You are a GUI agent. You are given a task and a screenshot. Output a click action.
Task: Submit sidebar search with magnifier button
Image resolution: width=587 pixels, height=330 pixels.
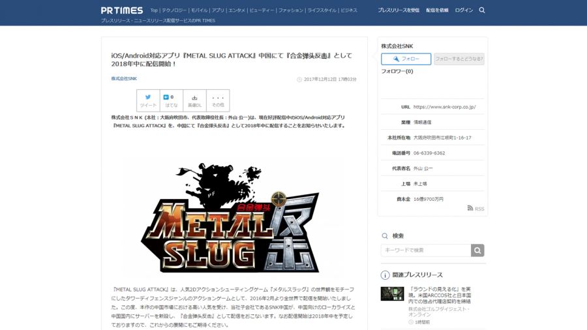(x=478, y=250)
